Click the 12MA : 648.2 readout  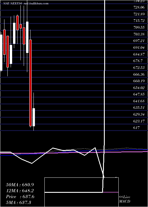[20, 191]
